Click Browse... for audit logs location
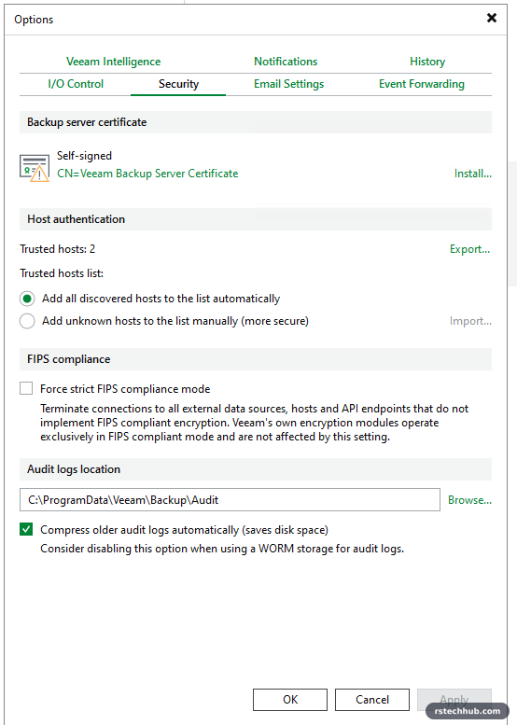This screenshot has width=517, height=725. [469, 500]
